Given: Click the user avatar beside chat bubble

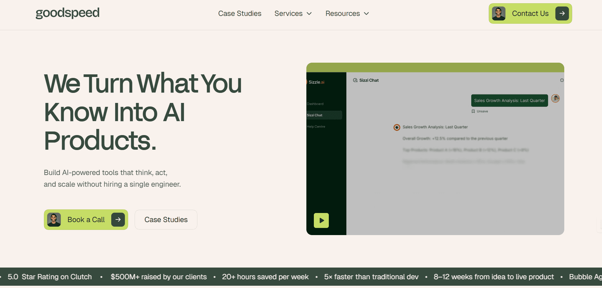Looking at the screenshot, I should point(555,98).
